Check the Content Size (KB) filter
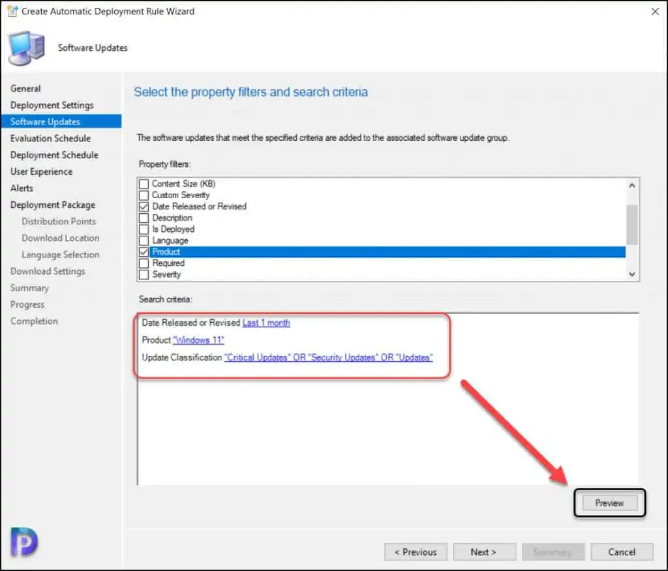The height and width of the screenshot is (571, 668). click(x=144, y=184)
